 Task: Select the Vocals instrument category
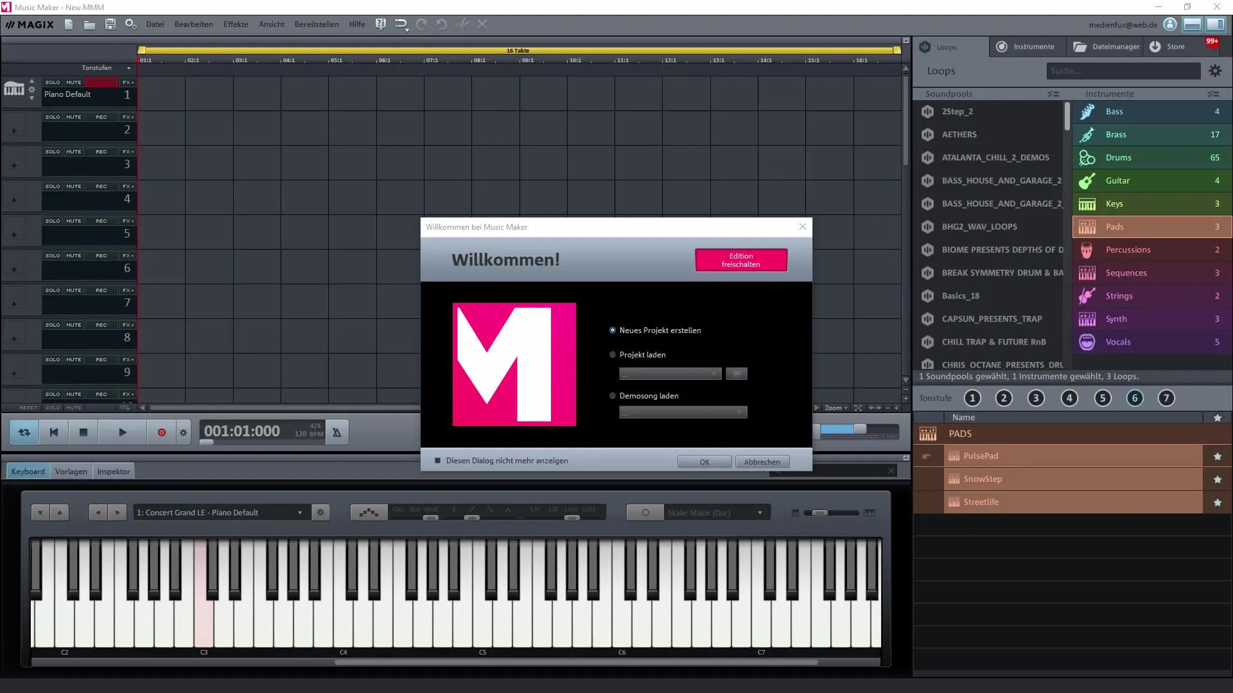[x=1151, y=343]
